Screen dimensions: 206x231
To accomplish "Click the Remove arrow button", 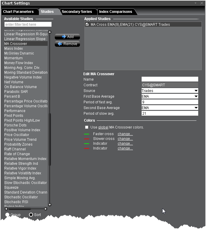I will [67, 44].
